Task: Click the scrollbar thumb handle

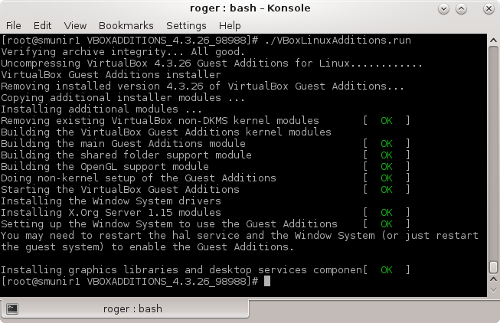Action: click(x=493, y=267)
